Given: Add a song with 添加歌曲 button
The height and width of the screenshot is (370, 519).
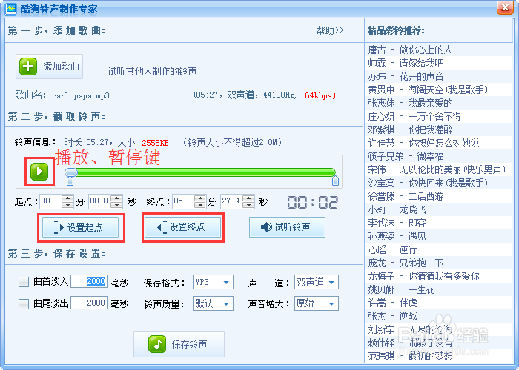Looking at the screenshot, I should (x=50, y=67).
